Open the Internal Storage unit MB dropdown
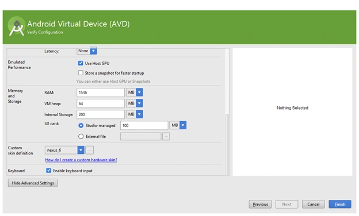Viewport: 359px width, 216px height. [x=135, y=114]
